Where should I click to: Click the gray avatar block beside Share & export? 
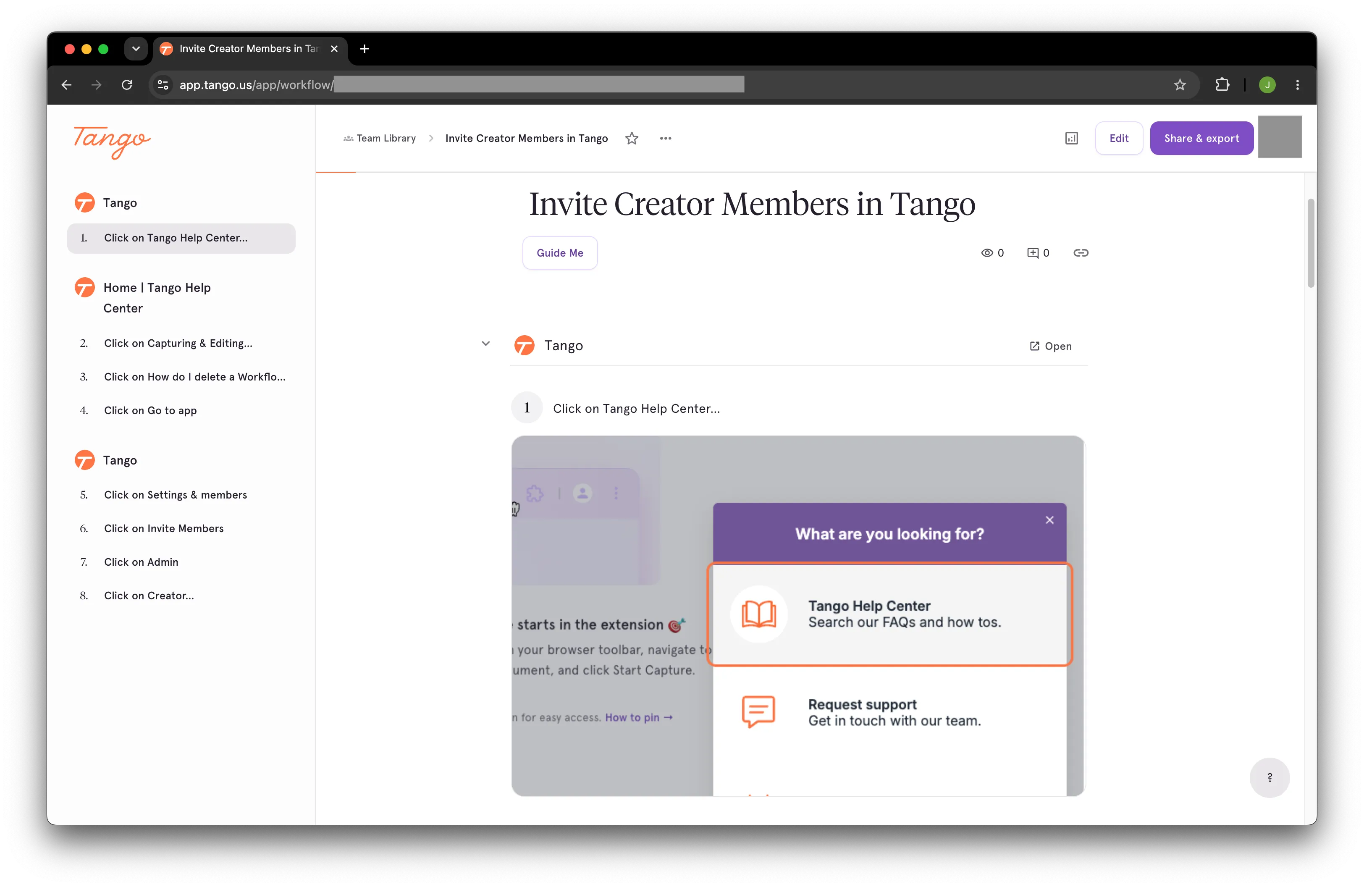pos(1280,137)
